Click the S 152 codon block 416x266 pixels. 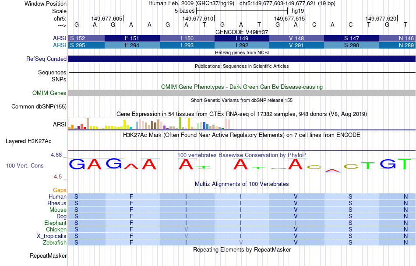[x=87, y=38]
